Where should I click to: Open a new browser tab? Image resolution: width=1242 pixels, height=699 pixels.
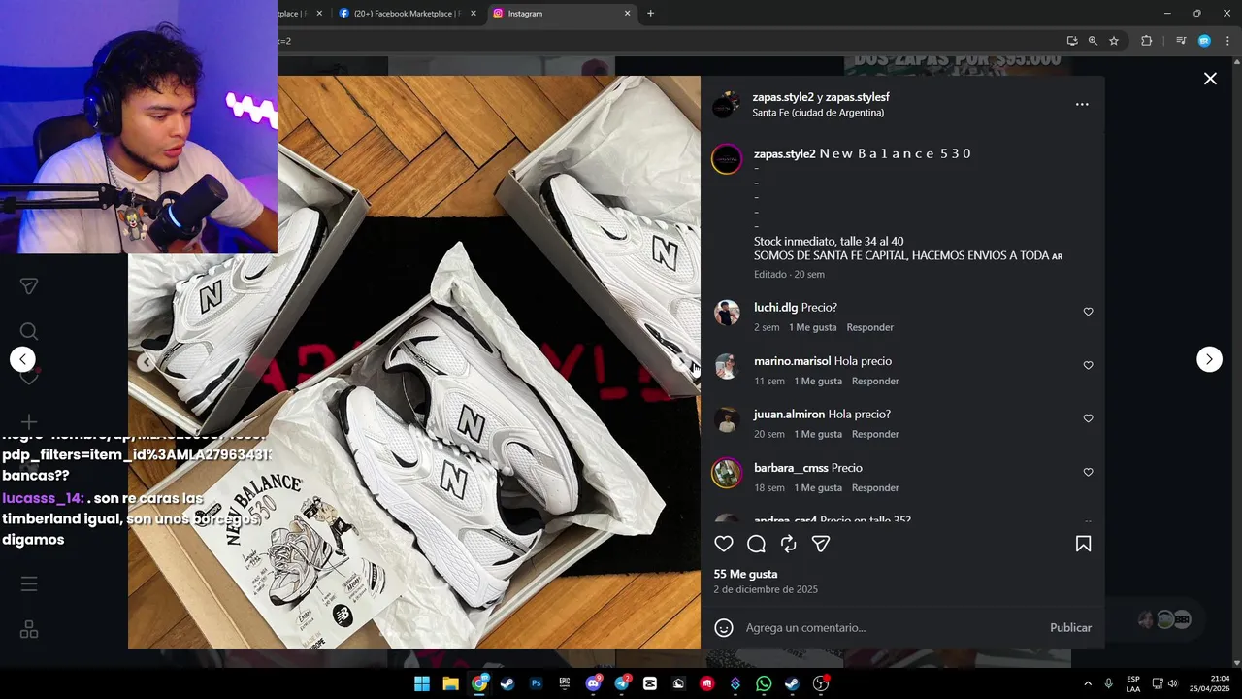650,14
